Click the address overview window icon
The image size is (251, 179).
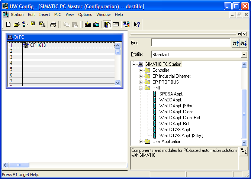click(116, 25)
